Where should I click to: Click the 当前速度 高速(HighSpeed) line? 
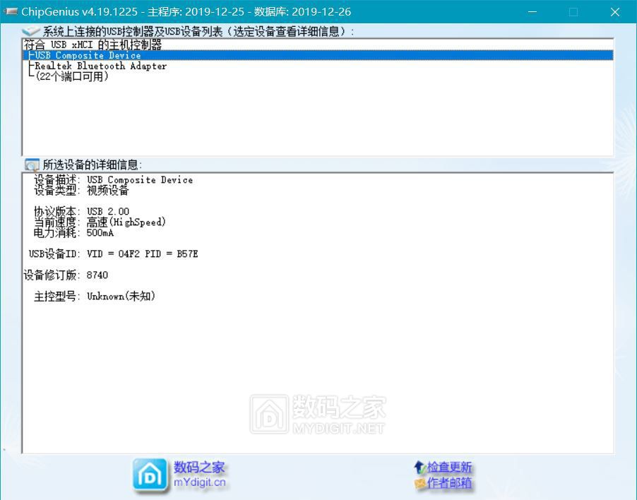pyautogui.click(x=100, y=222)
